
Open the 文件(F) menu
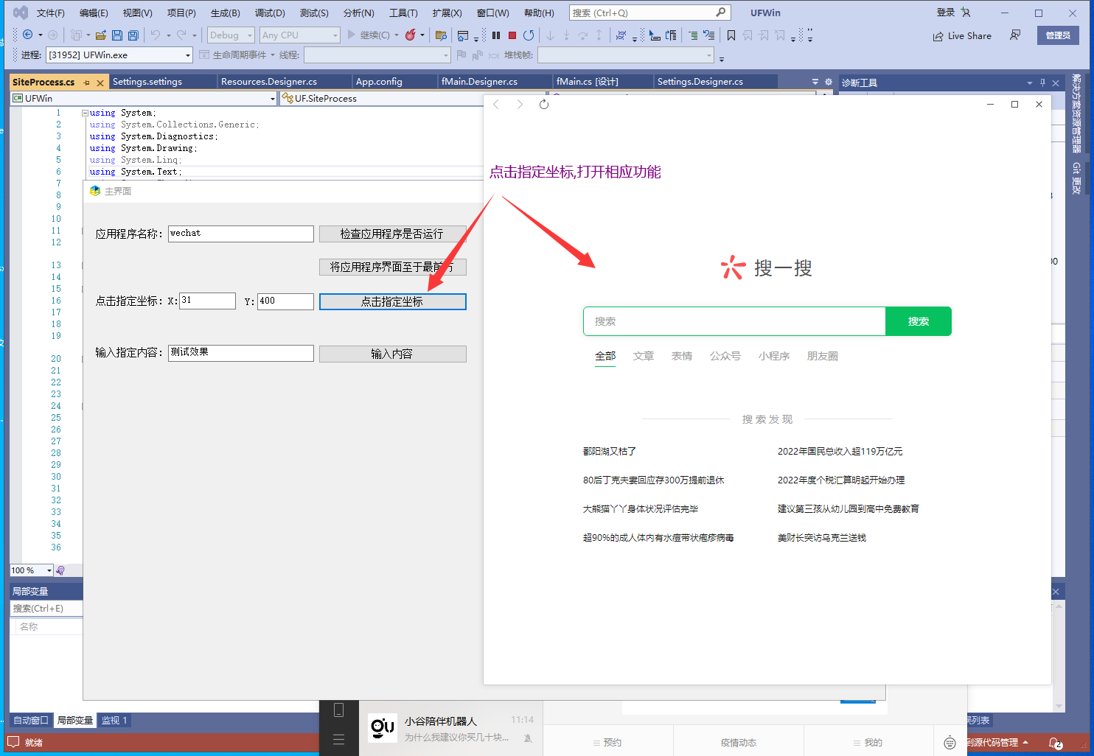pyautogui.click(x=51, y=13)
